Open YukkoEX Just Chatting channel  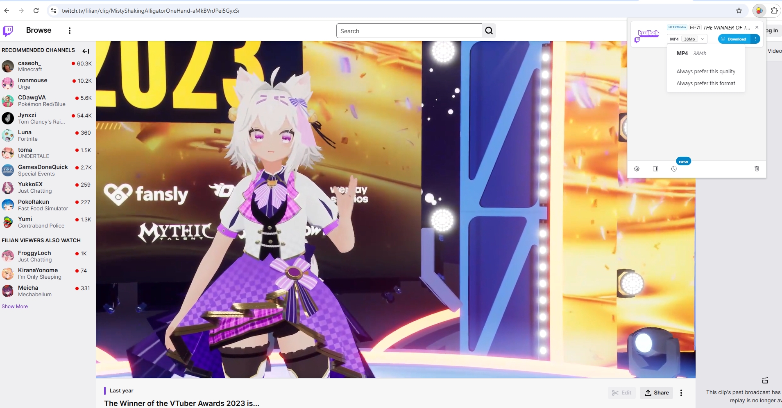pos(48,187)
